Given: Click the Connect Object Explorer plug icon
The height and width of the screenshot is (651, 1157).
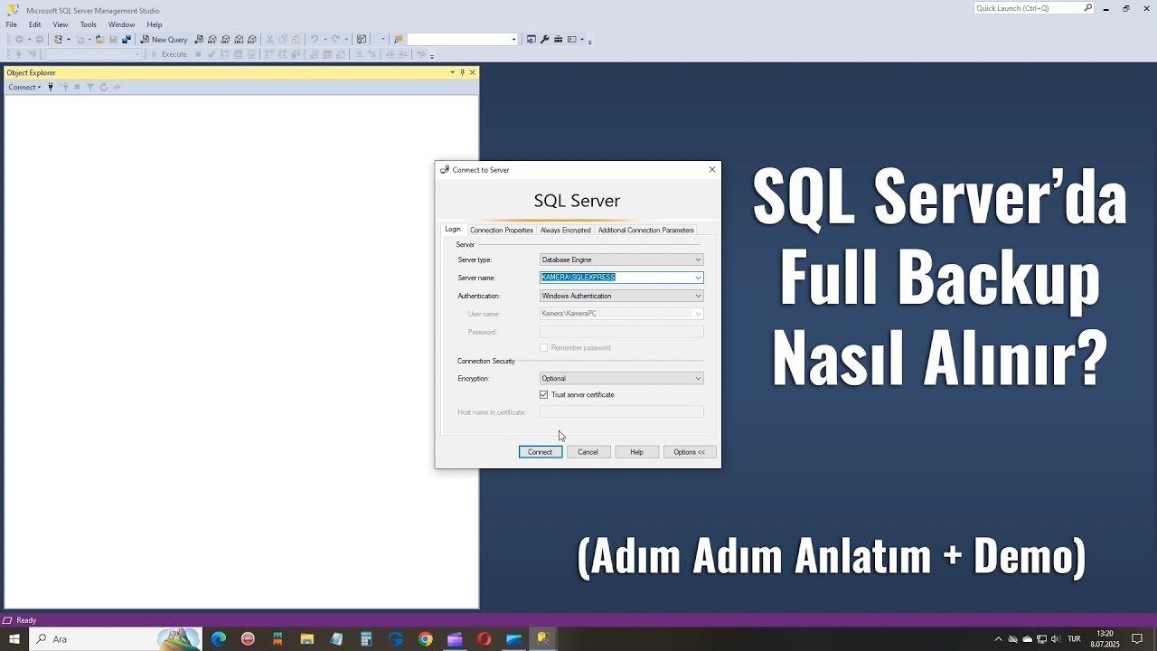Looking at the screenshot, I should (51, 87).
